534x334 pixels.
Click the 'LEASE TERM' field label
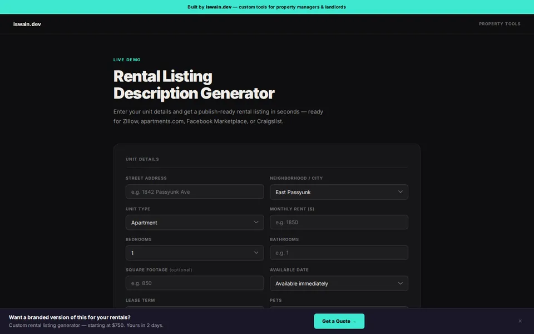pyautogui.click(x=140, y=300)
